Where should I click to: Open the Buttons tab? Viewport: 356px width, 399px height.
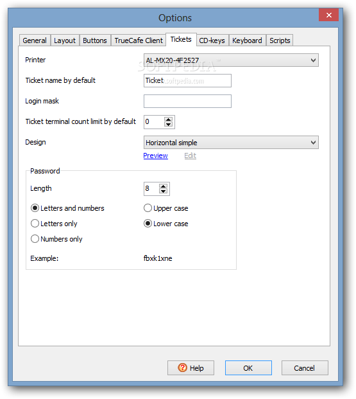click(95, 40)
